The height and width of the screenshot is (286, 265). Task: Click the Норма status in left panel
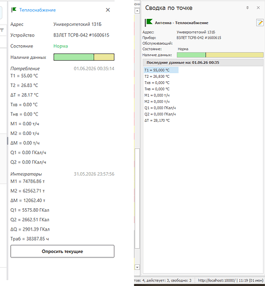click(61, 46)
